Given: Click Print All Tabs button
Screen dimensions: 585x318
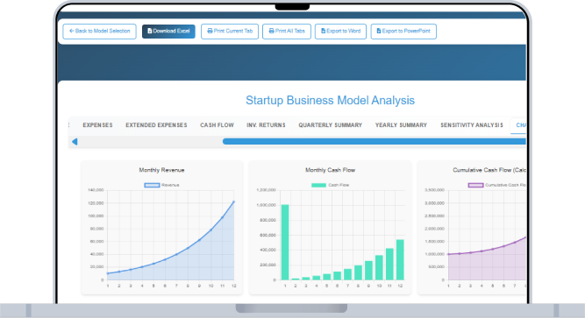Looking at the screenshot, I should [x=287, y=32].
